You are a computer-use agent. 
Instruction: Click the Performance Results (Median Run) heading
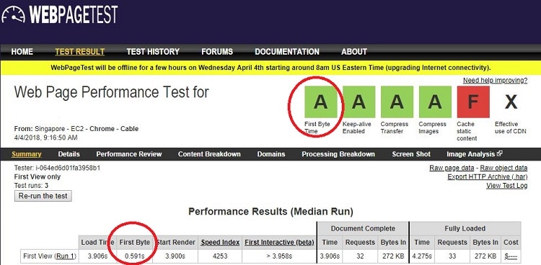point(270,211)
